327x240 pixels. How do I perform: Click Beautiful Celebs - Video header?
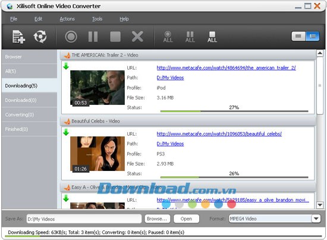pos(188,121)
